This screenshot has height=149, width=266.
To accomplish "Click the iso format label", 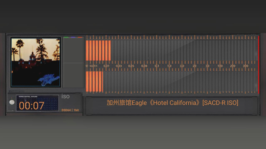I will coord(66,96).
